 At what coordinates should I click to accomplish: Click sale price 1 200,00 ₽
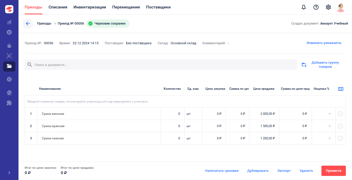pos(267,138)
